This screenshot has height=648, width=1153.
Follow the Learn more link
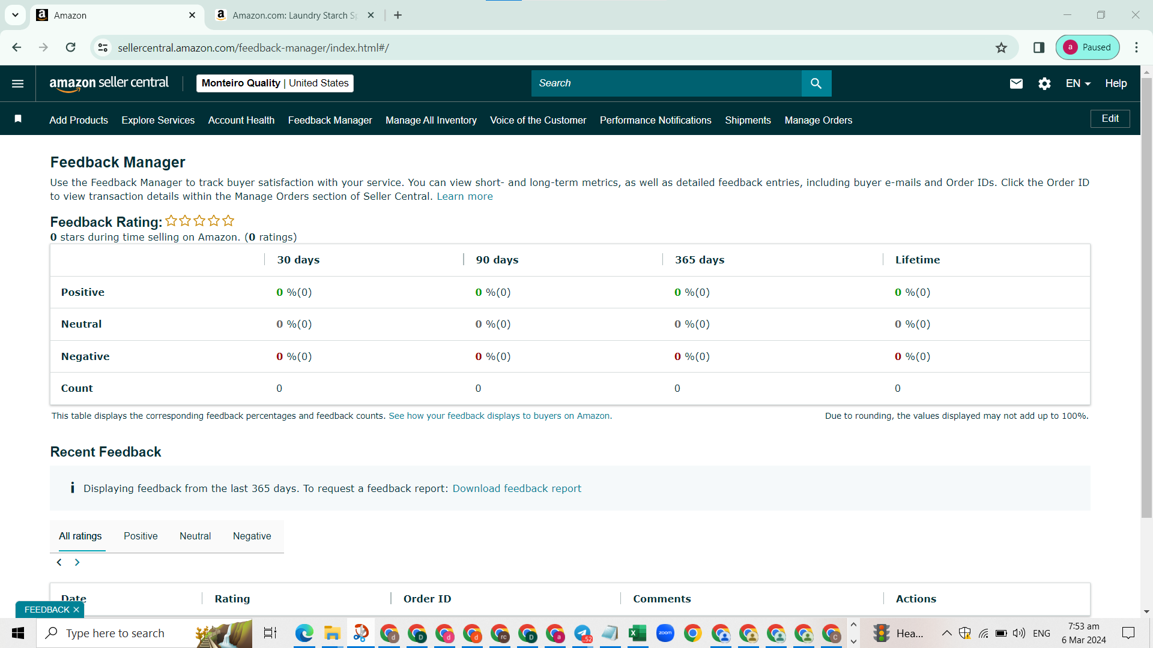[x=465, y=196]
